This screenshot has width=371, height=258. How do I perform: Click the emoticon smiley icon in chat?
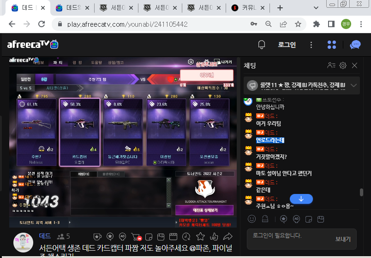(252, 218)
